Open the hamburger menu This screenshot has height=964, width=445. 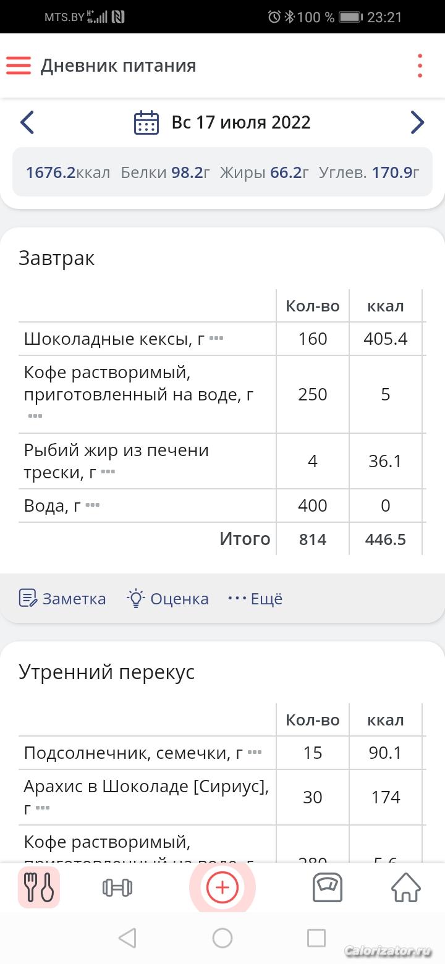click(x=19, y=66)
